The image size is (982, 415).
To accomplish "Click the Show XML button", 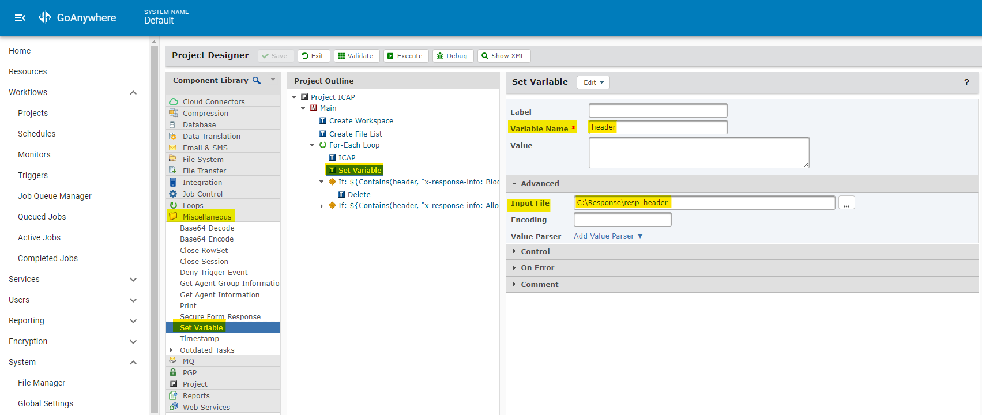I will tap(503, 56).
